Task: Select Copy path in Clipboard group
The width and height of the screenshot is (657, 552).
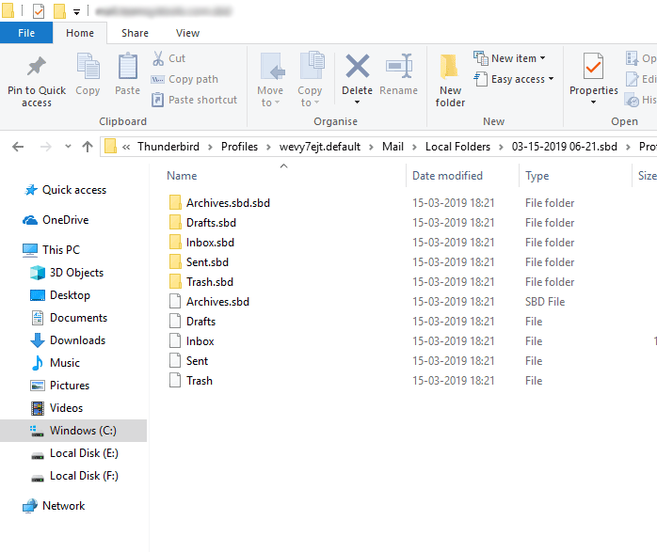Action: [x=184, y=79]
